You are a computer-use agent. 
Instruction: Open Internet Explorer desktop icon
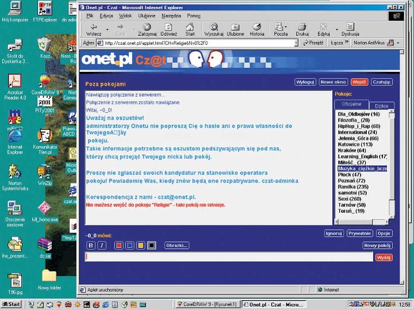coord(15,141)
